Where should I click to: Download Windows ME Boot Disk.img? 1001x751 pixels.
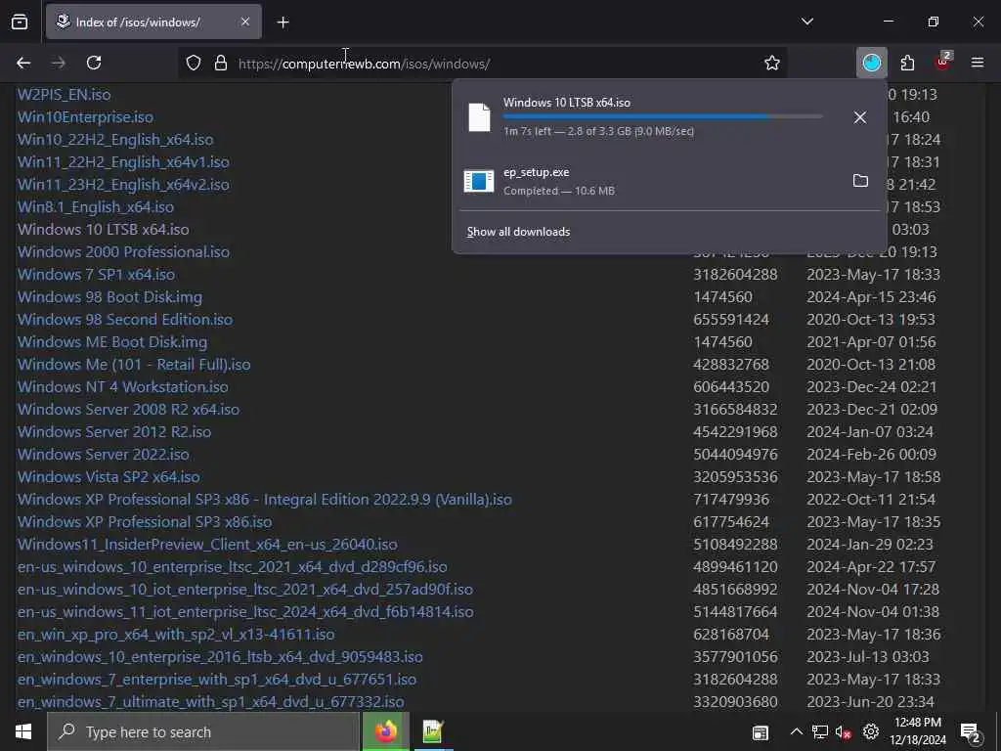(111, 341)
